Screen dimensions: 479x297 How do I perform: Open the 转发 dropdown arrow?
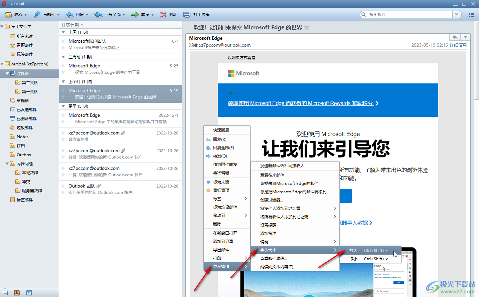152,15
